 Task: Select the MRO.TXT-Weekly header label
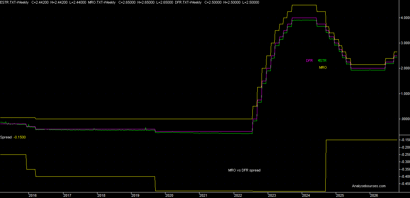click(x=102, y=2)
